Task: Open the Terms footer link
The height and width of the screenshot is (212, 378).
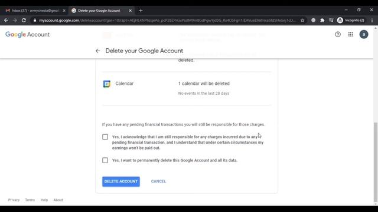Action: click(30, 200)
